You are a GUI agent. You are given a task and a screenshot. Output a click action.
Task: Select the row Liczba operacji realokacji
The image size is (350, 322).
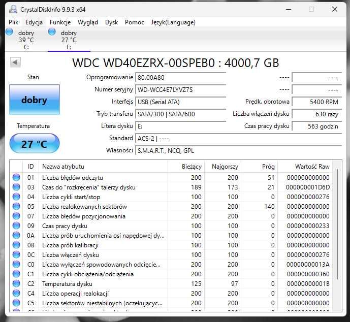point(171,294)
